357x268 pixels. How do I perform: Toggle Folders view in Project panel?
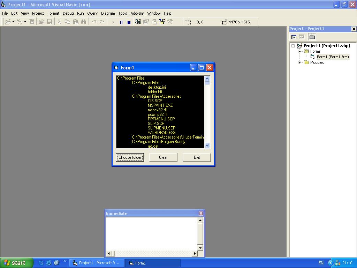click(x=312, y=37)
